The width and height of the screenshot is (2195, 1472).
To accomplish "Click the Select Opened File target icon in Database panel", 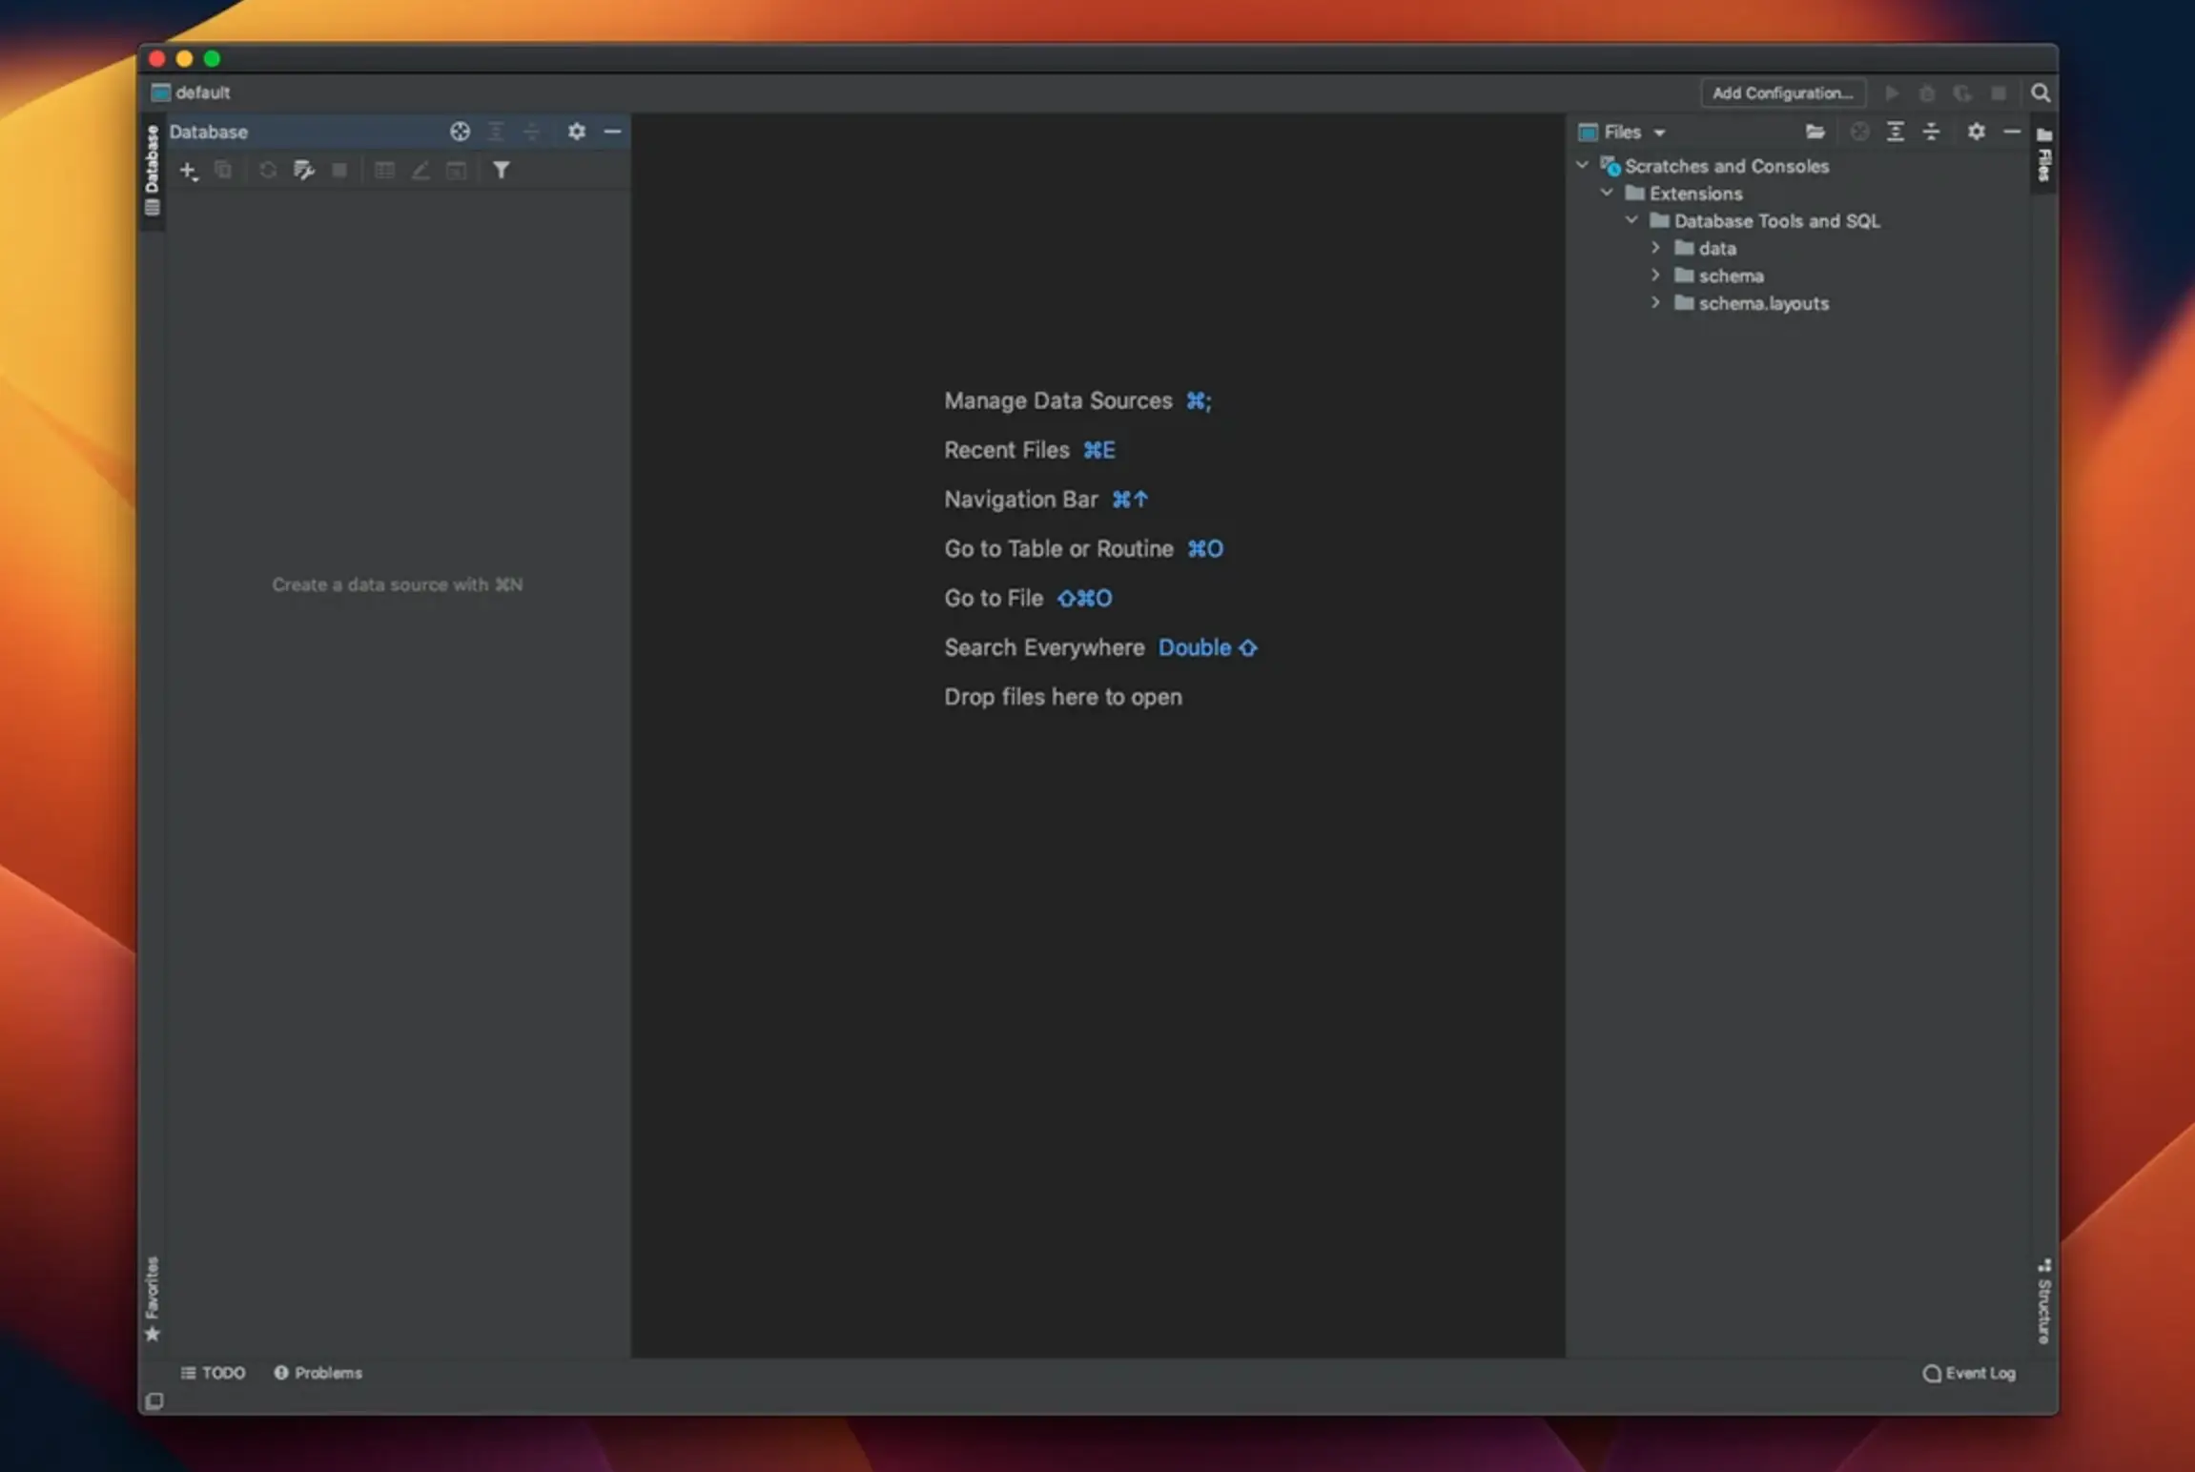I will coord(460,132).
